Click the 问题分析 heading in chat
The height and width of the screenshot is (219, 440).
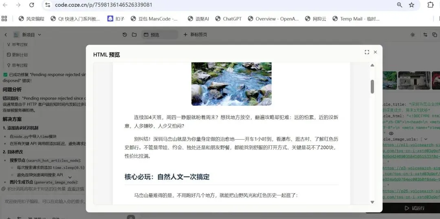pos(12,90)
